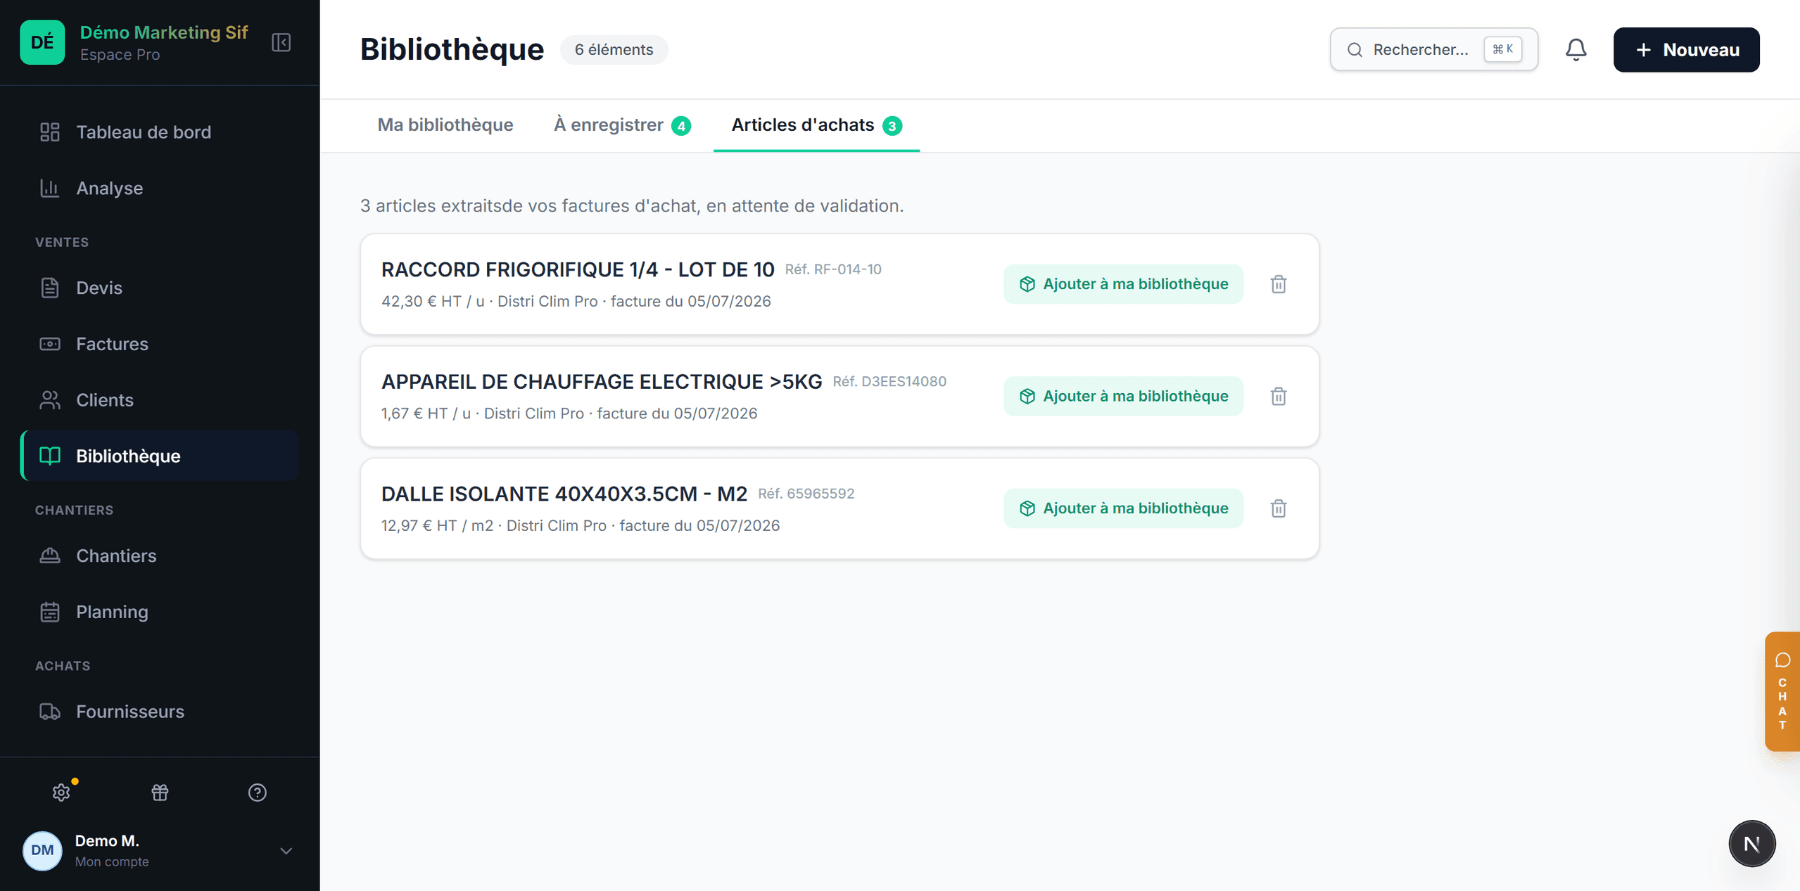Click the Tableau de bord grid icon
Viewport: 1800px width, 891px height.
click(50, 132)
